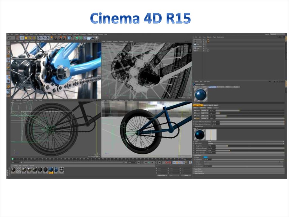Toggle visibility icon of reflectance Layer 4

[x=195, y=111]
